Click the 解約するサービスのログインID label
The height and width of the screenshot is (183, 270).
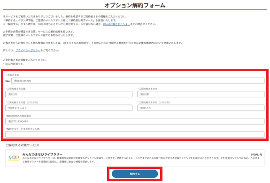pos(23,129)
